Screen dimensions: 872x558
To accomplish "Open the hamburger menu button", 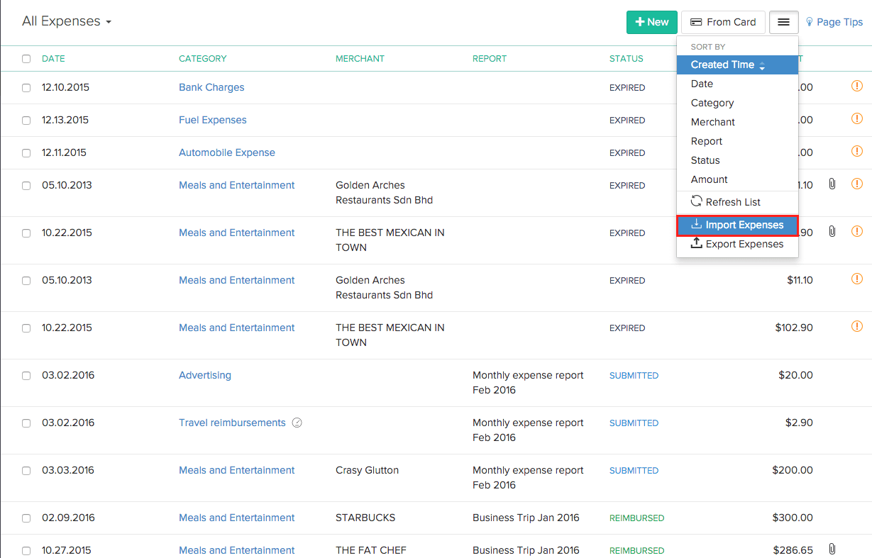I will pos(783,22).
